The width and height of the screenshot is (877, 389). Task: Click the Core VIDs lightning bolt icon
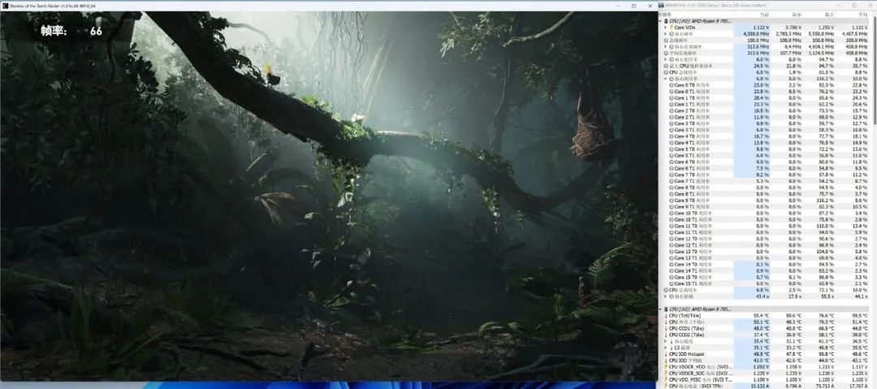point(672,27)
